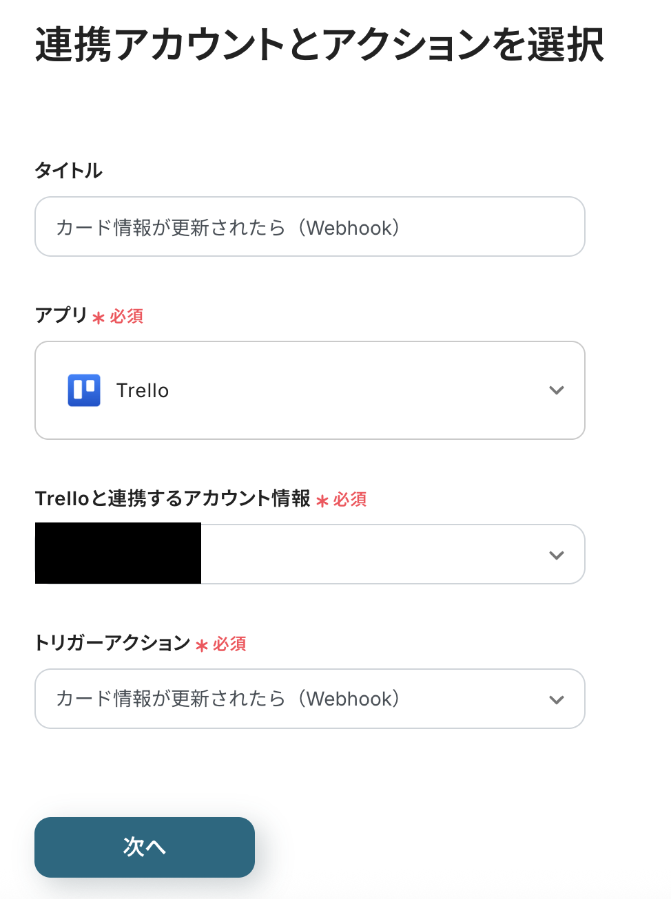671x899 pixels.
Task: Expand the アプリ dropdown chevron
Action: tap(557, 390)
